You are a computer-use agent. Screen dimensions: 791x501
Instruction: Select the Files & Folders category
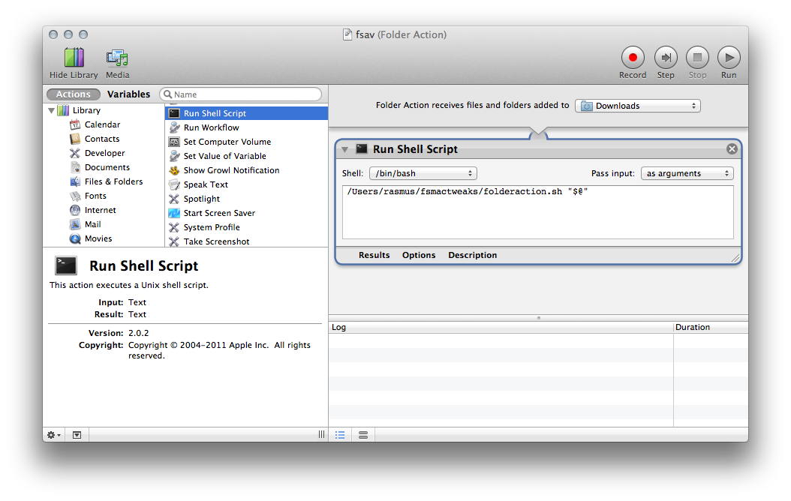[113, 181]
